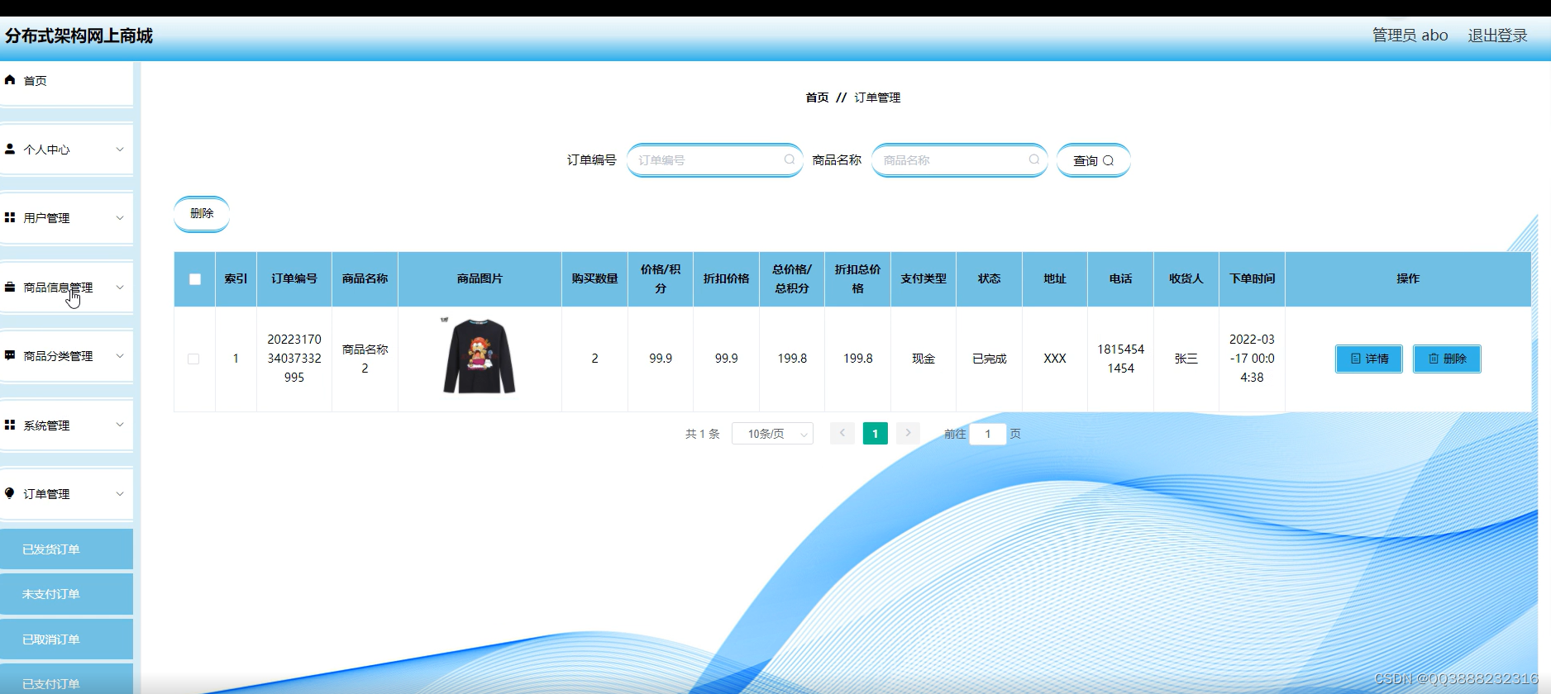Click the magnifier icon in 订单编号 field
This screenshot has height=694, width=1551.
point(790,159)
